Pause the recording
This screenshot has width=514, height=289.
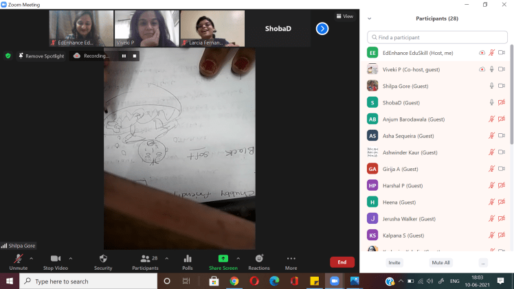coord(124,56)
